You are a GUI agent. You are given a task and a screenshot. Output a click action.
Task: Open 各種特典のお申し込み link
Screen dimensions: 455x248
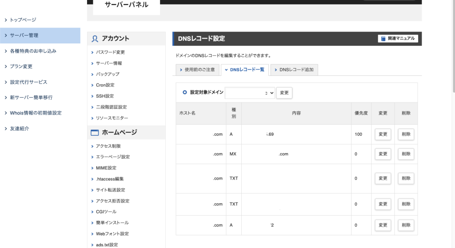pos(33,51)
